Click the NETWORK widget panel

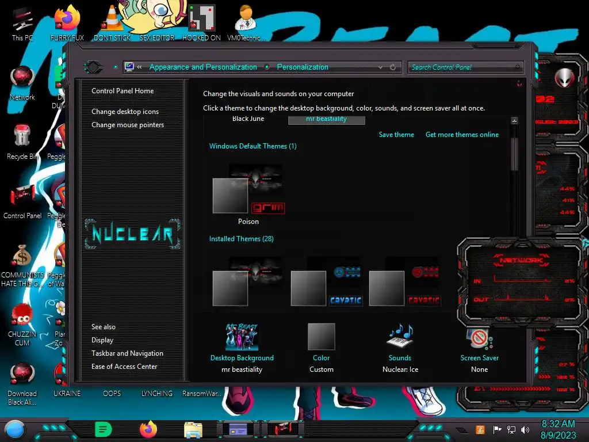tap(522, 282)
